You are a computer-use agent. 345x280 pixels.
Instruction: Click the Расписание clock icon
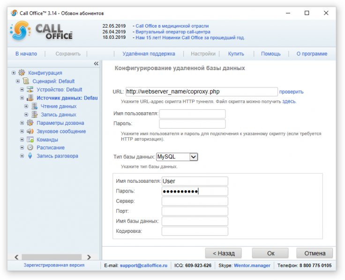pyautogui.click(x=30, y=147)
